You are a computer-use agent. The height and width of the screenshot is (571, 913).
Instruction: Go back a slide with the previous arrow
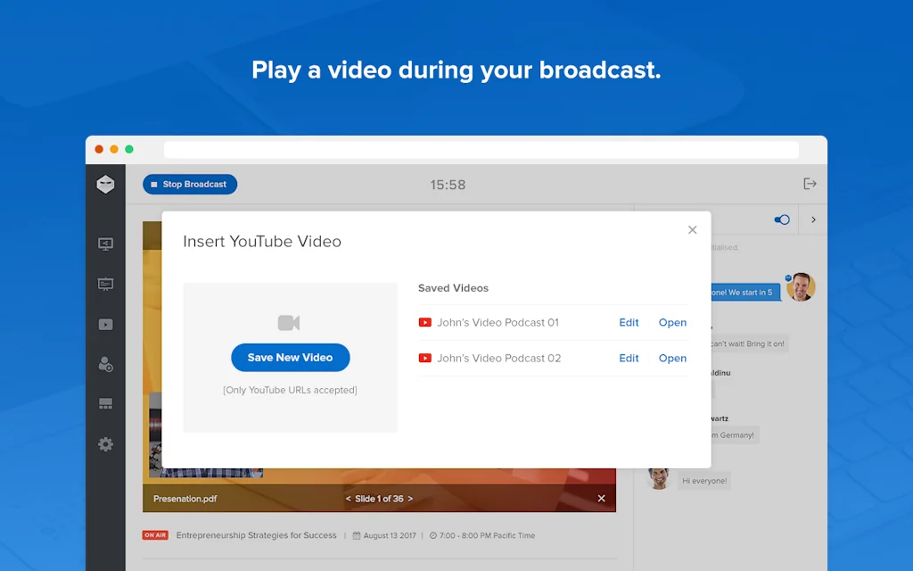click(x=342, y=499)
